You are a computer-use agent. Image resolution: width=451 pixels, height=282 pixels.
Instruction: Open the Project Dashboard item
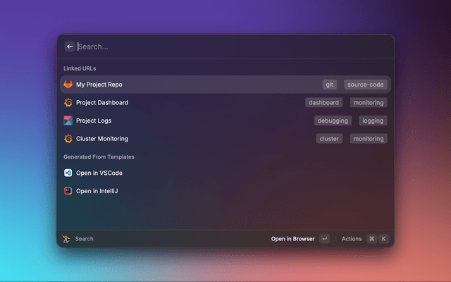click(x=102, y=102)
